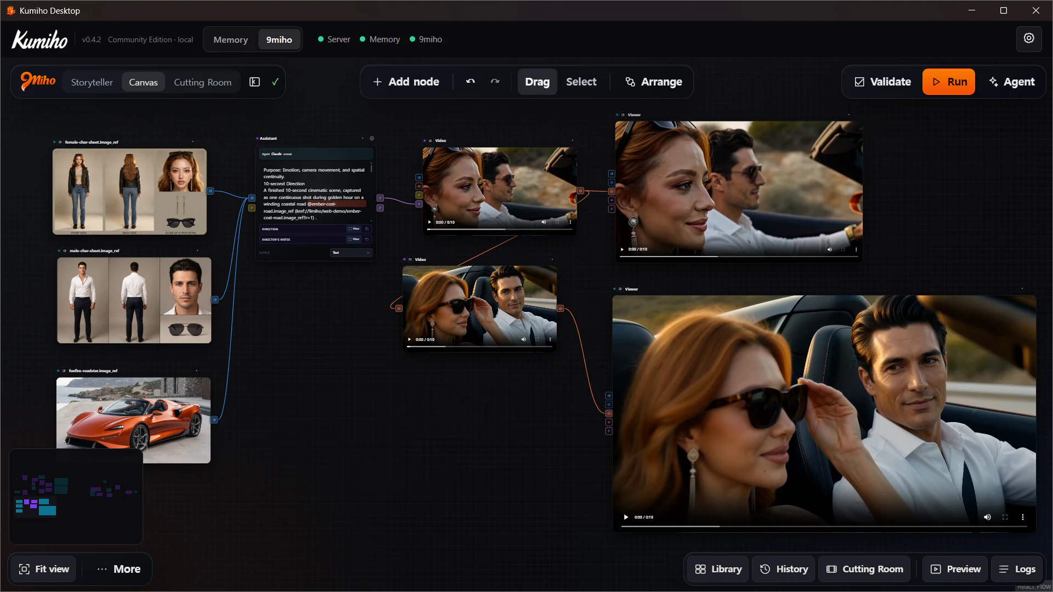Viewport: 1053px width, 592px height.
Task: Select the Canvas tab
Action: point(143,82)
